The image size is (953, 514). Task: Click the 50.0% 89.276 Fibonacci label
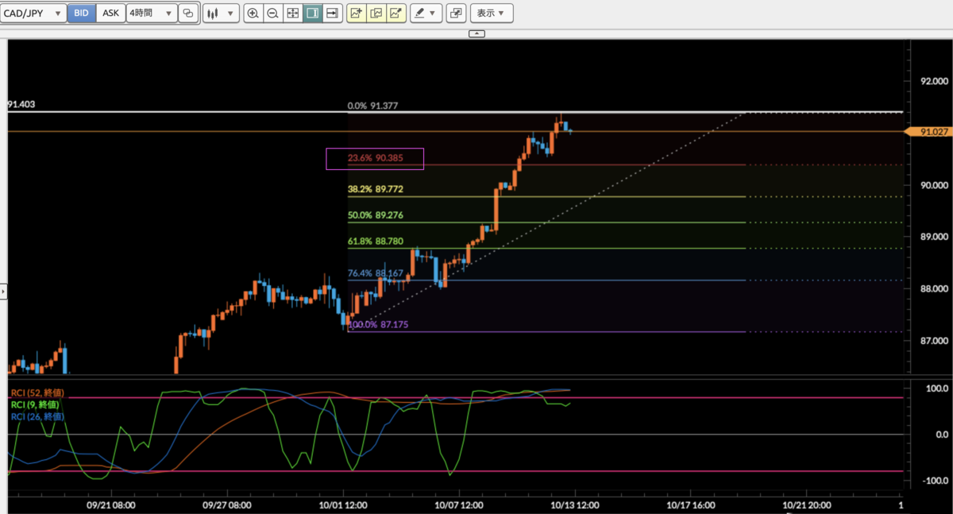point(376,215)
